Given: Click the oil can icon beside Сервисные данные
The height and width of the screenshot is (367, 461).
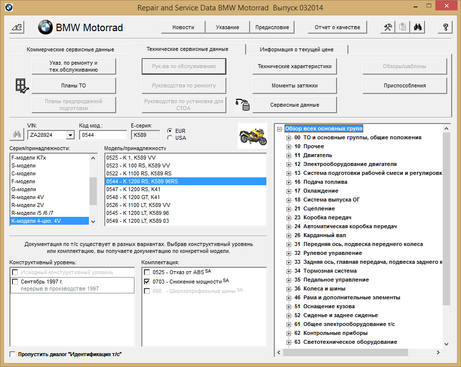Looking at the screenshot, I should tap(243, 104).
